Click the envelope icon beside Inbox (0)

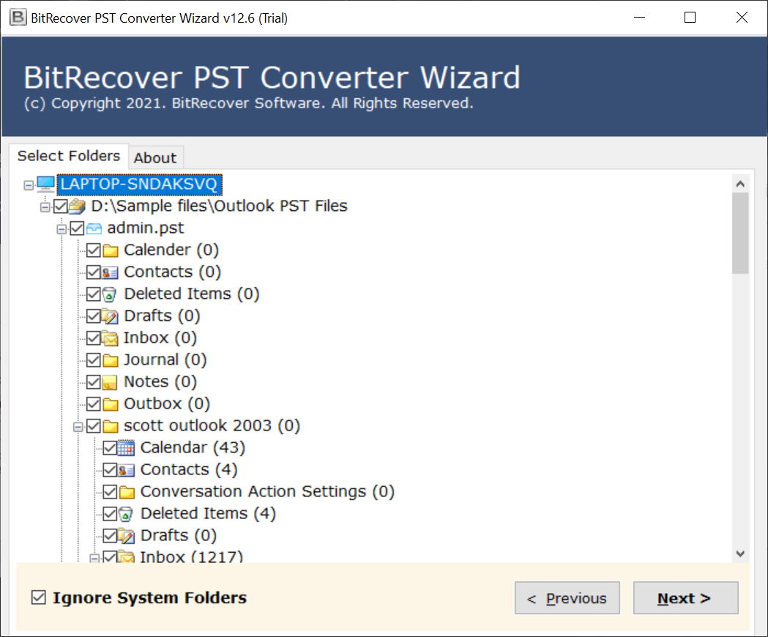click(x=111, y=338)
